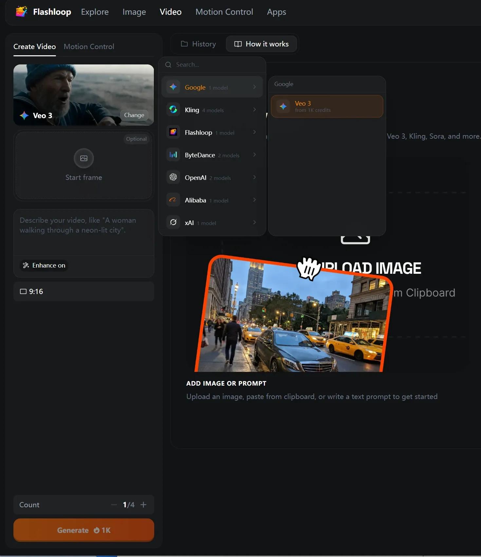Click the Flashloop provider icon in list

[173, 132]
